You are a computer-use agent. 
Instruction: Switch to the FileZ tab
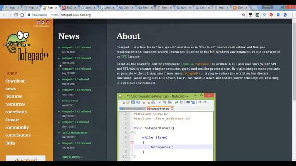(69, 8)
